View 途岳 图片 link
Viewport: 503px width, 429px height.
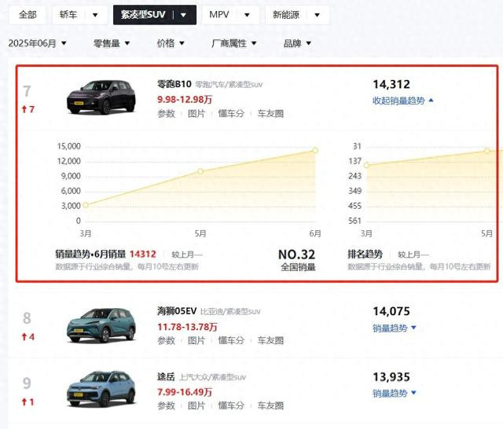(196, 405)
